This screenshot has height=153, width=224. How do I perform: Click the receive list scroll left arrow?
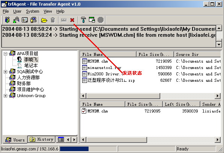pos(83,139)
